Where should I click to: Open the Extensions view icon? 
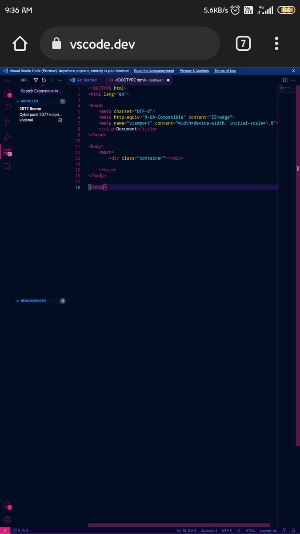click(7, 152)
